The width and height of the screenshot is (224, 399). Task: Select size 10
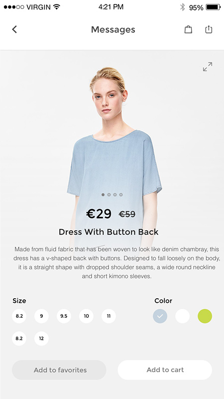(x=86, y=316)
